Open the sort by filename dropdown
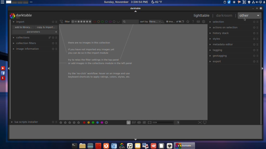Image resolution: width=266 pixels, height=149 pixels. click(x=155, y=22)
